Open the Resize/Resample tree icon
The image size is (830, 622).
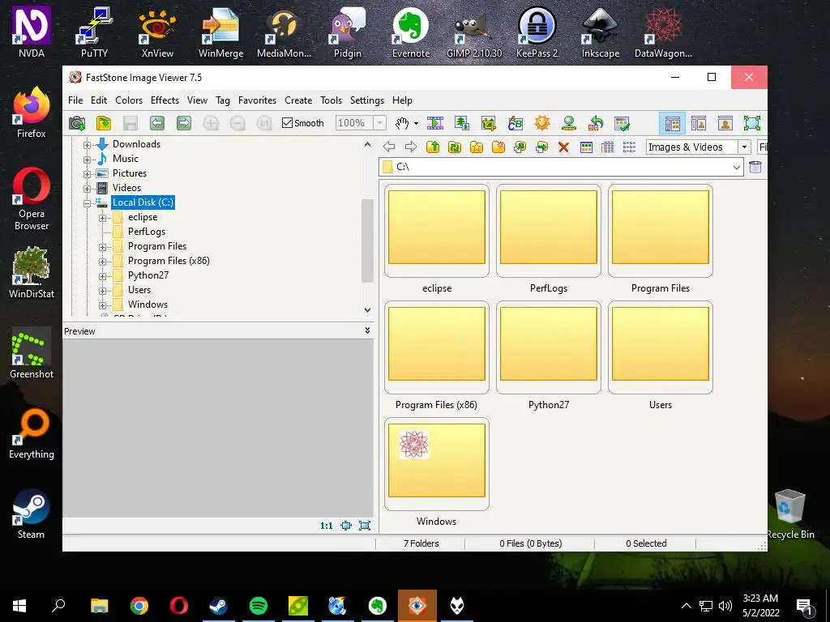click(x=462, y=123)
